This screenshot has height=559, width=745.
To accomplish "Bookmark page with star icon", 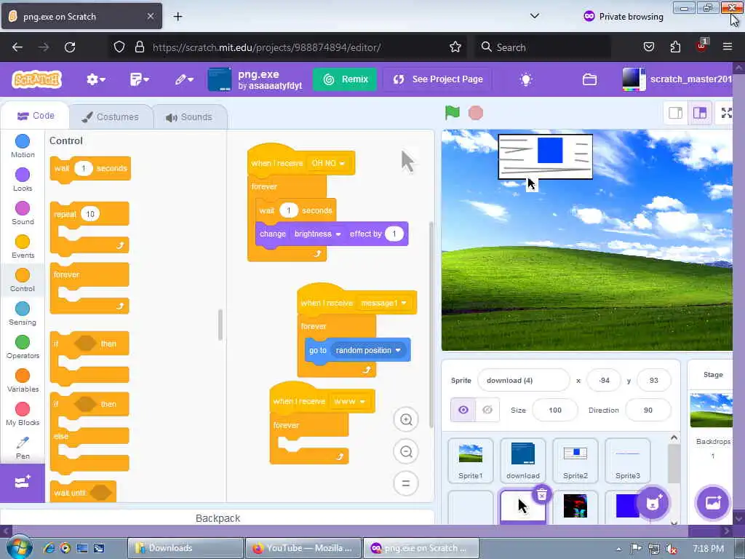I will (x=455, y=47).
